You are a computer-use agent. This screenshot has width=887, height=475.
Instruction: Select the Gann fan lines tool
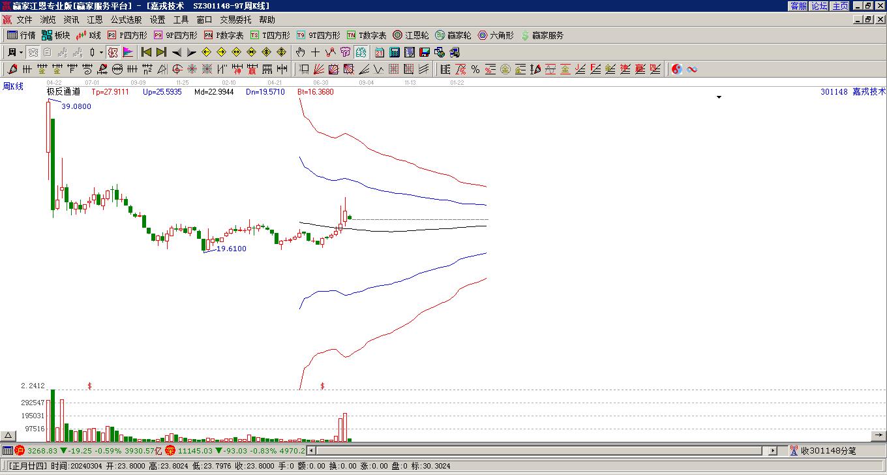319,69
